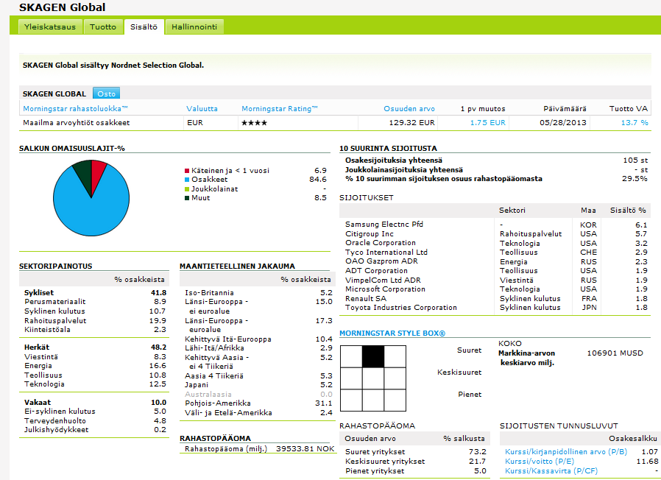Open the Yleiskatsaus tab
Image resolution: width=661 pixels, height=480 pixels.
(x=50, y=27)
